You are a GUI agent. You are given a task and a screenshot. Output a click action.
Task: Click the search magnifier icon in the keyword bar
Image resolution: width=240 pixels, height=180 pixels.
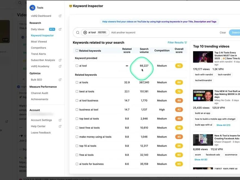pos(77,32)
